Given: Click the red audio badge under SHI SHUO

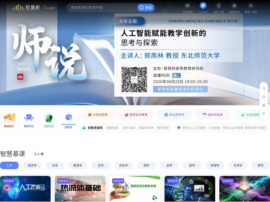Looking at the screenshot, I should (x=20, y=77).
